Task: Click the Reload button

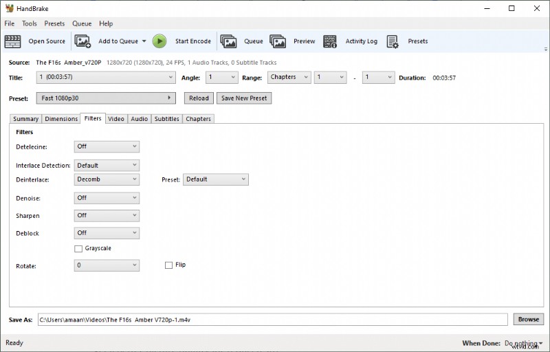Action: (199, 98)
